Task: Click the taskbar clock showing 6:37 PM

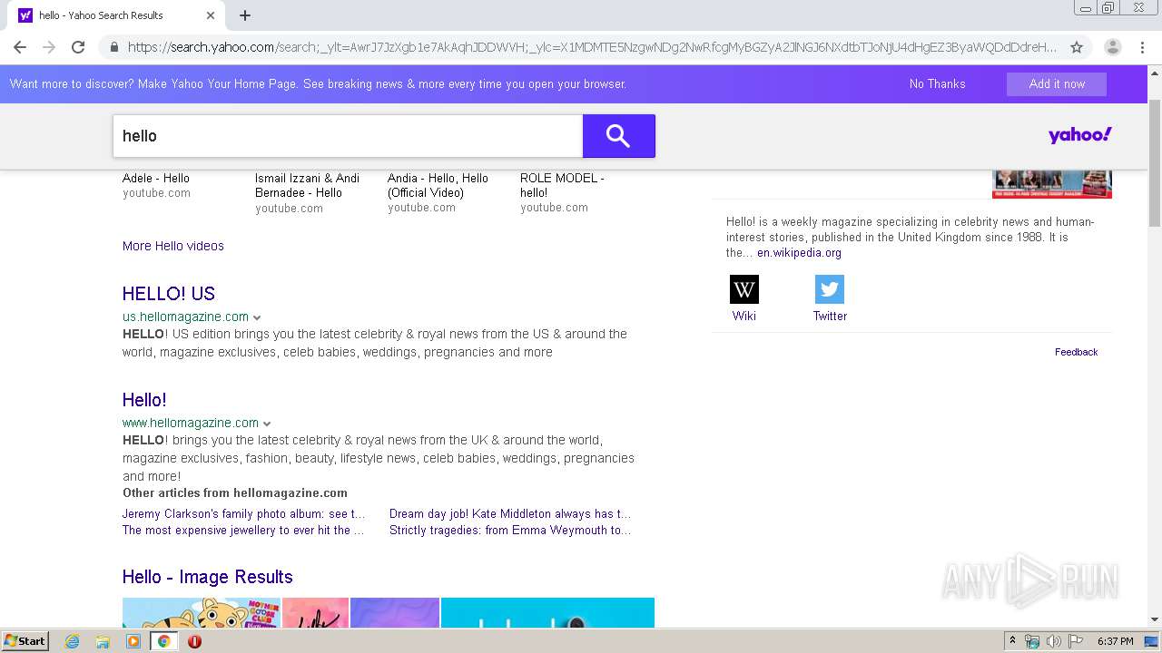Action: (1115, 641)
